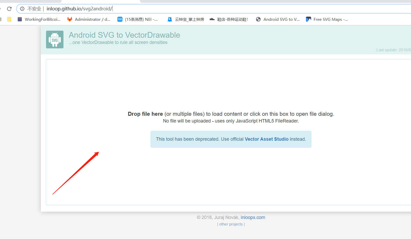
Task: Click the '© 2018, Juraj Novák' text
Action: pos(218,217)
